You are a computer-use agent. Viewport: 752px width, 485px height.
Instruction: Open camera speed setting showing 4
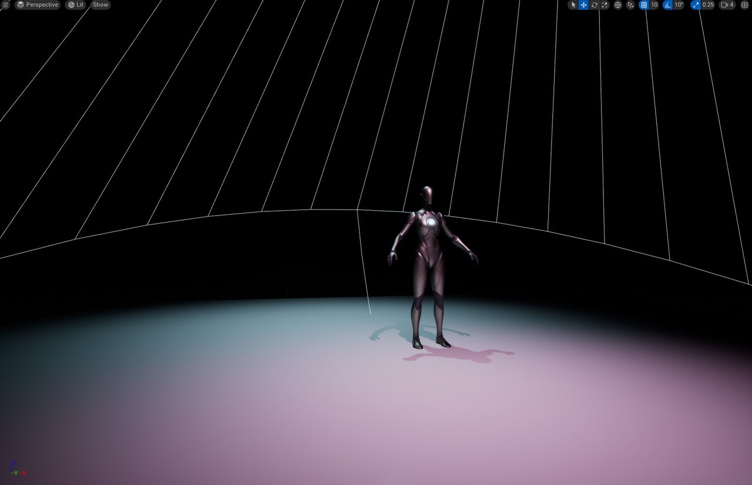(x=727, y=5)
